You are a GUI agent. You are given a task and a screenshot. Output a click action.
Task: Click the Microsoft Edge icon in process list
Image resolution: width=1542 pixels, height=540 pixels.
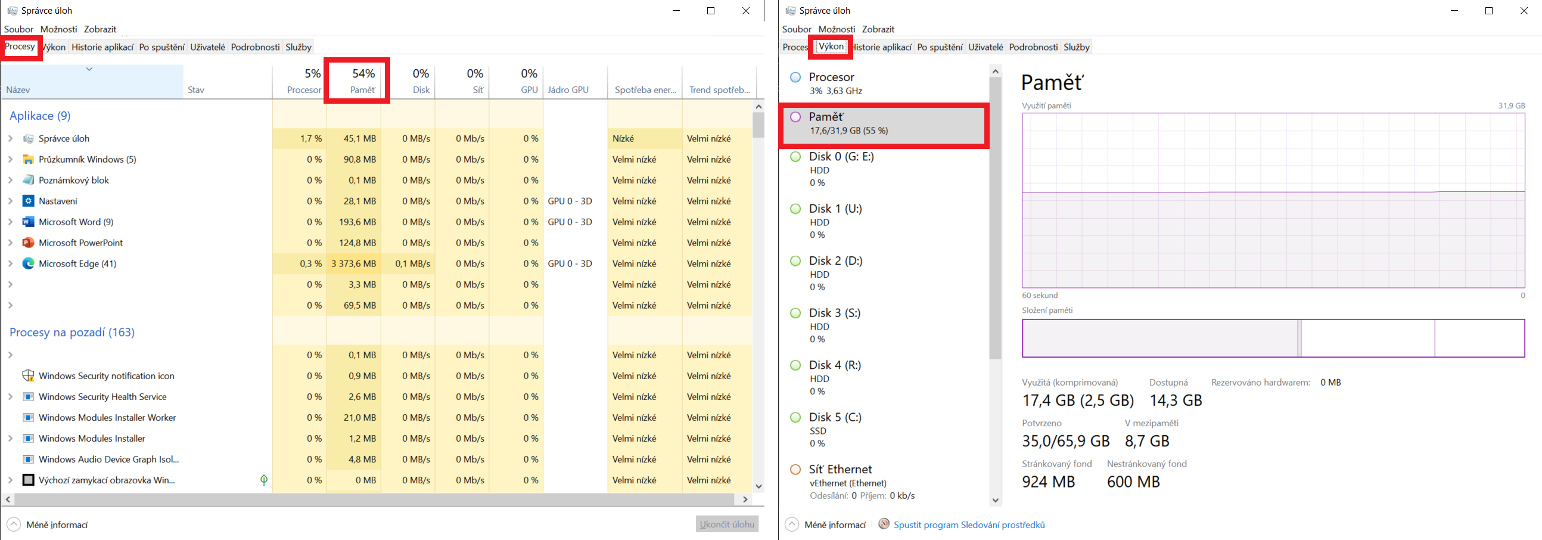pos(28,263)
